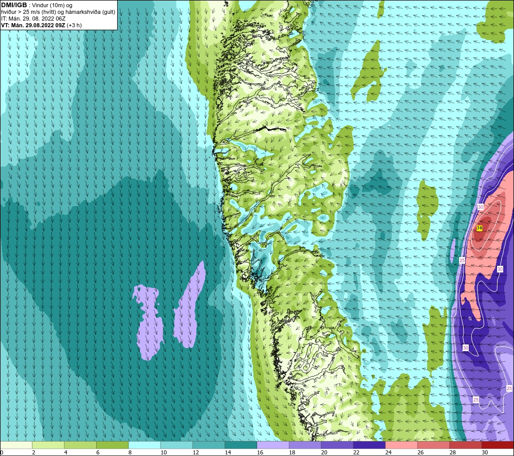Pick the red 28–30 m/s scale swatch
The height and width of the screenshot is (456, 514).
466,445
